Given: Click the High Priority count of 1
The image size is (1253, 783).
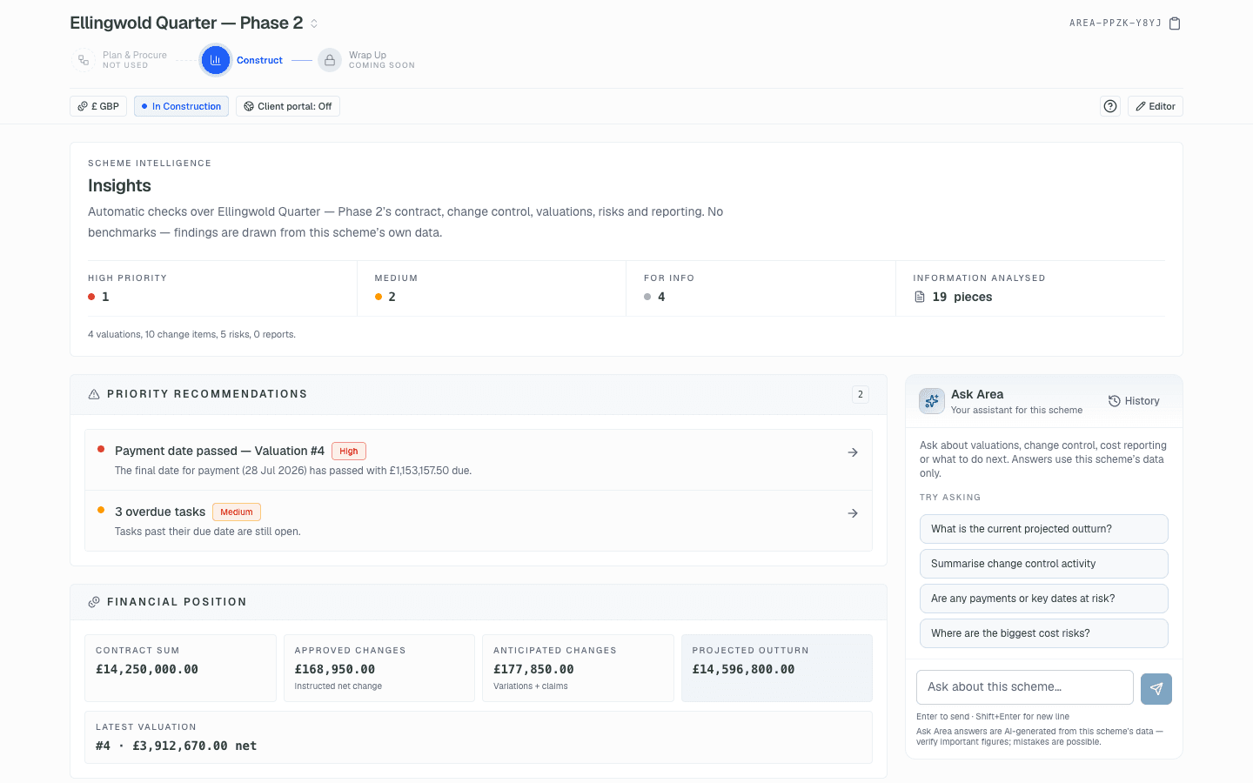Looking at the screenshot, I should (105, 297).
